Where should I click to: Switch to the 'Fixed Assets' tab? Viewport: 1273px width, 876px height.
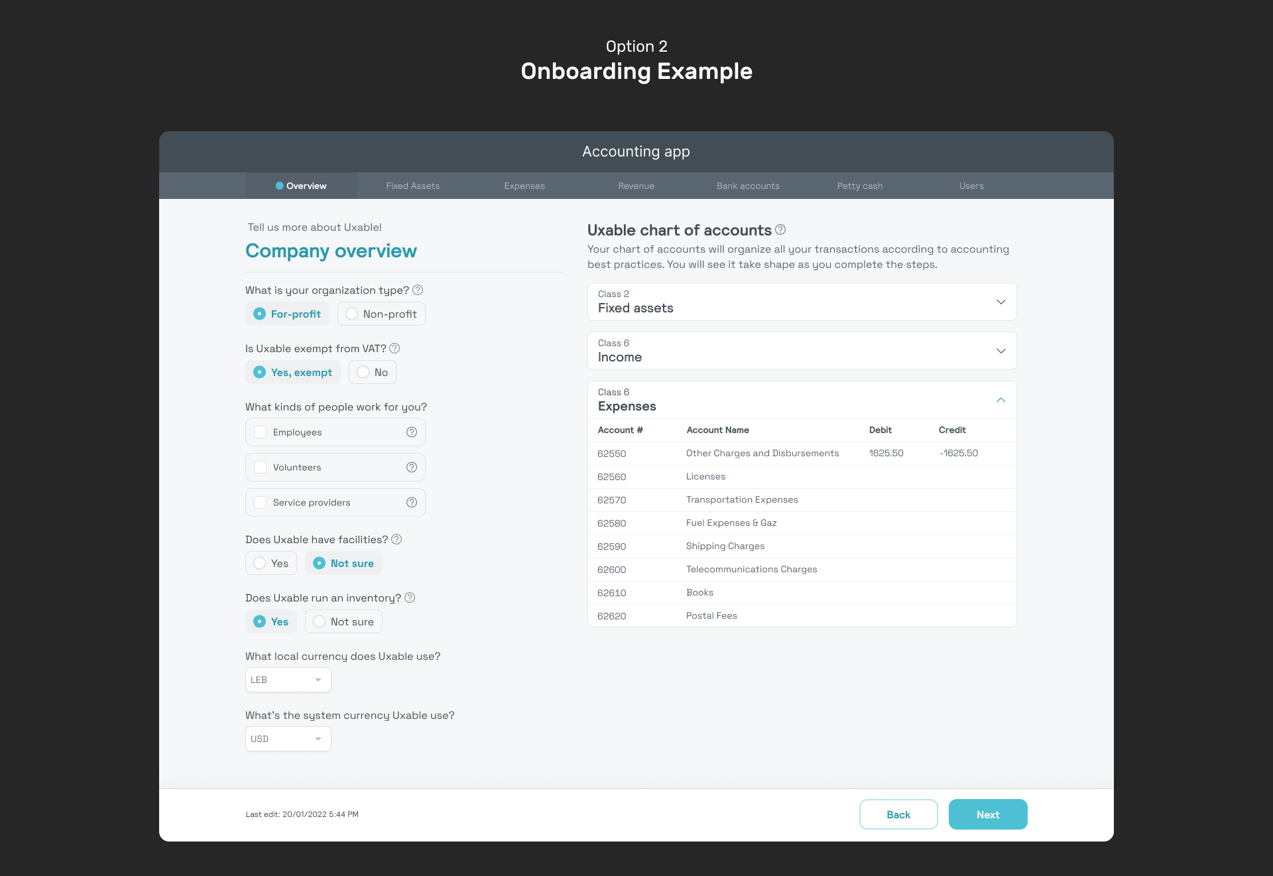pos(412,186)
